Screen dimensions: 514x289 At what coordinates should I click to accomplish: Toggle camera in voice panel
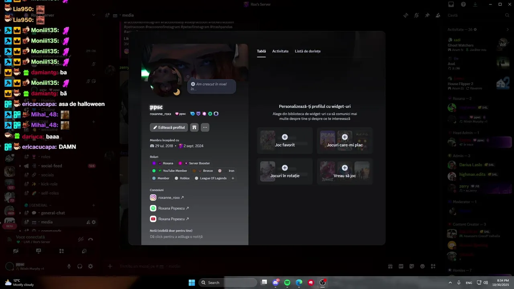(x=15, y=251)
